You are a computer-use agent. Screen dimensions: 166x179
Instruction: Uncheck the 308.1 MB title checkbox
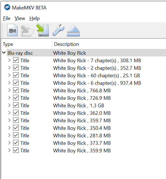tap(16, 60)
